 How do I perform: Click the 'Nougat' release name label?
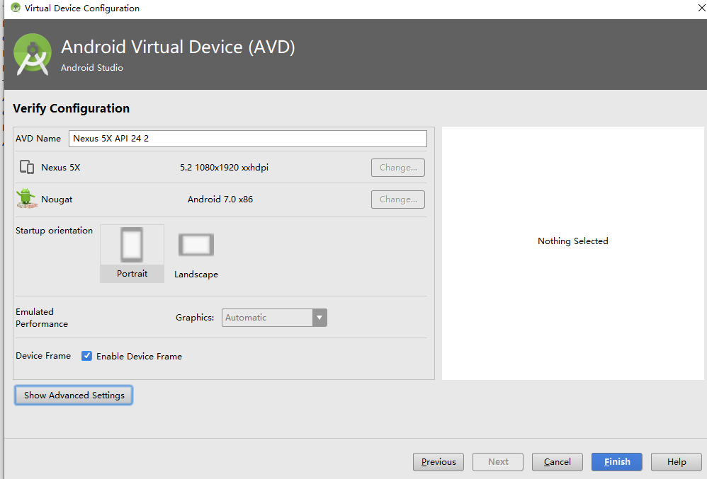(x=57, y=200)
